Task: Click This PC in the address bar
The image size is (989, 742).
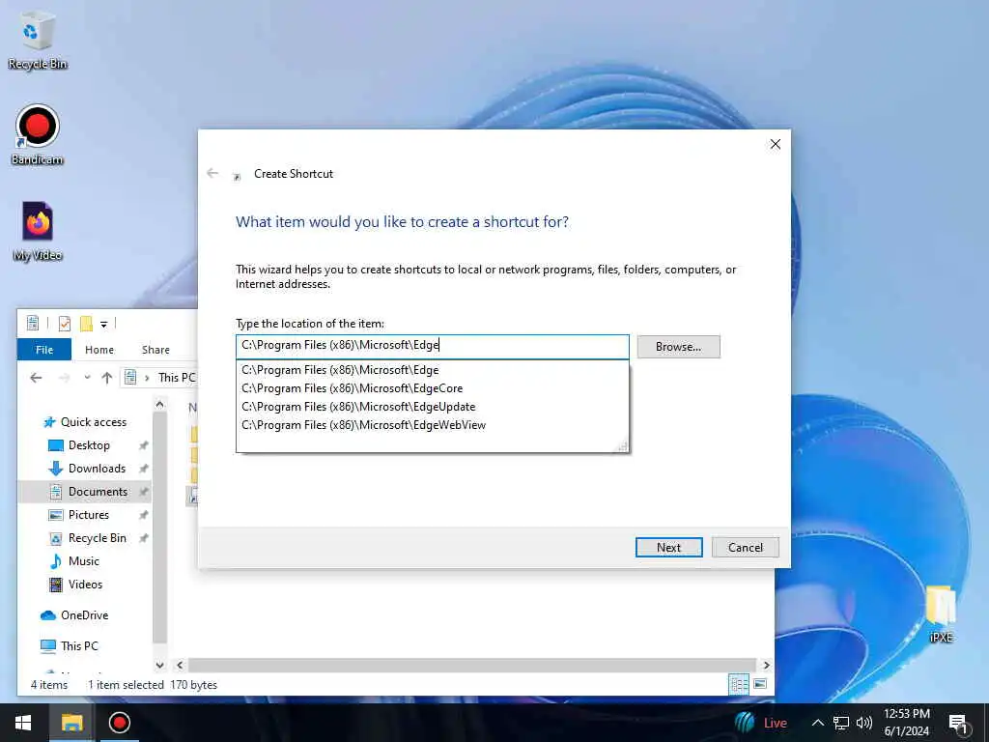Action: (x=177, y=378)
